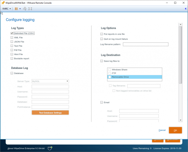Click the network status icon in status bar
Image resolution: width=188 pixels, height=152 pixels.
50,148
